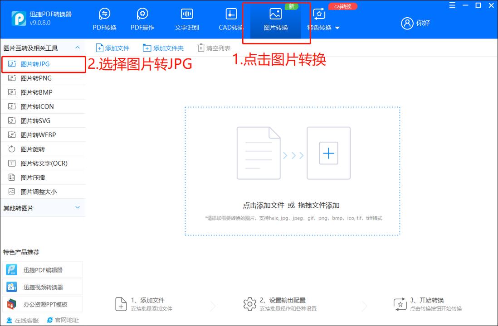Click 添加文件夹 toolbar button
This screenshot has height=326, width=498.
coord(163,48)
